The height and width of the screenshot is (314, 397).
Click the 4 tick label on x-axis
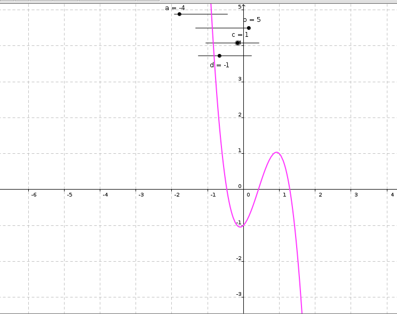click(x=392, y=195)
